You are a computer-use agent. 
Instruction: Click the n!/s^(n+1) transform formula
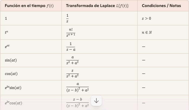(x=71, y=32)
